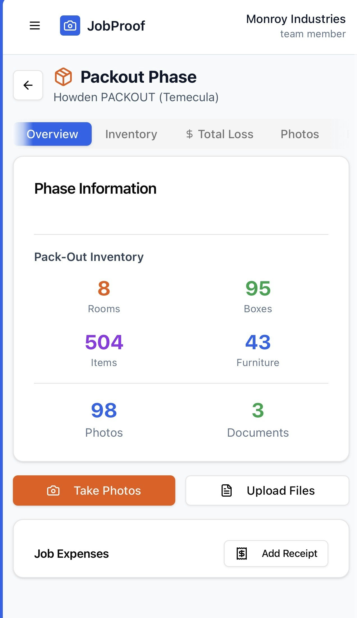Select the Photos tab
This screenshot has height=618, width=357.
pos(300,134)
